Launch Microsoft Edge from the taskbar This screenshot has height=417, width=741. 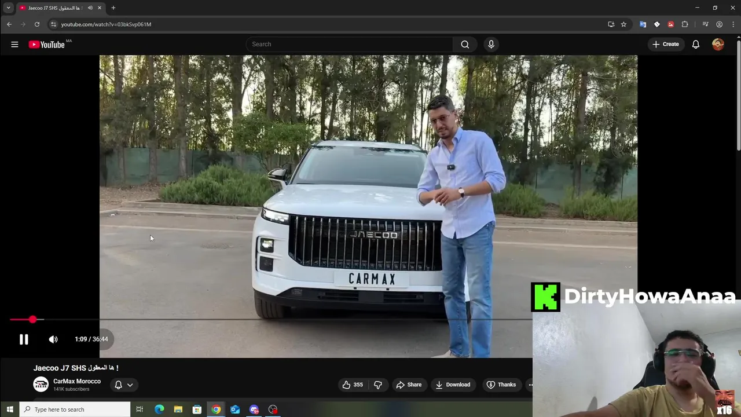pos(159,409)
